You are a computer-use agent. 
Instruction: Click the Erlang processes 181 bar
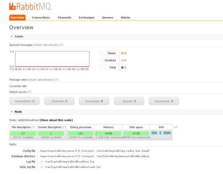tap(80, 134)
